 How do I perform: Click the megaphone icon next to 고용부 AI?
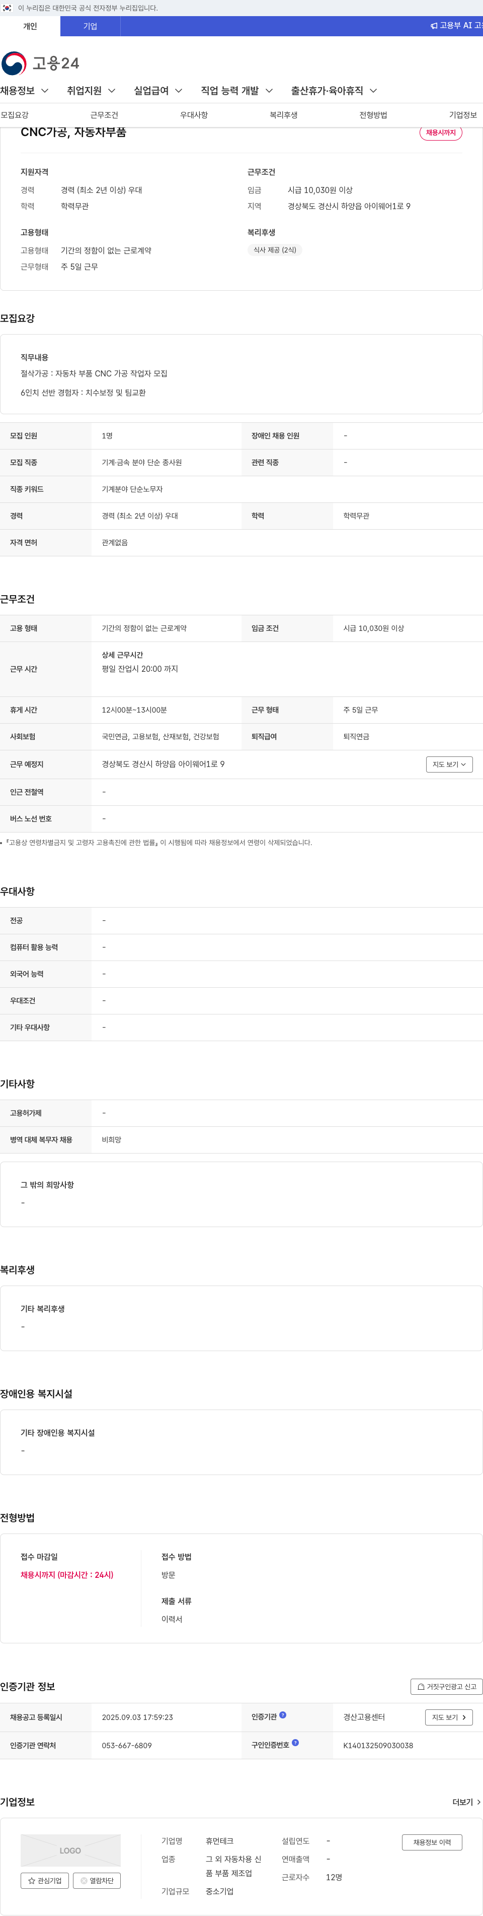[434, 26]
